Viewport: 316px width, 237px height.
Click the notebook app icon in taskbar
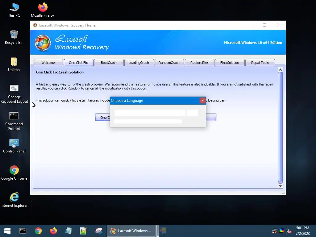[x=68, y=231]
